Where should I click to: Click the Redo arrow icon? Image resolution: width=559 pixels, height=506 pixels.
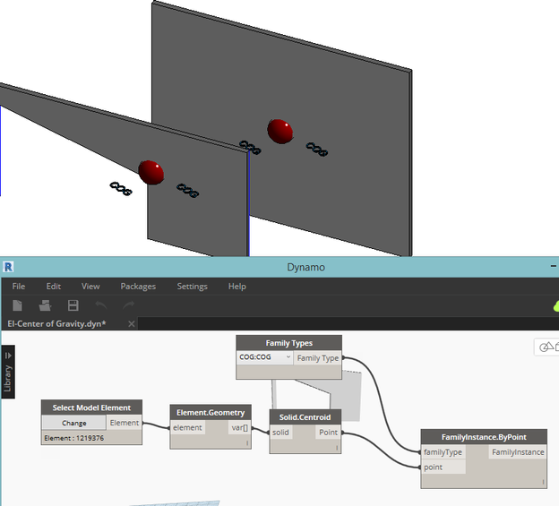point(129,305)
